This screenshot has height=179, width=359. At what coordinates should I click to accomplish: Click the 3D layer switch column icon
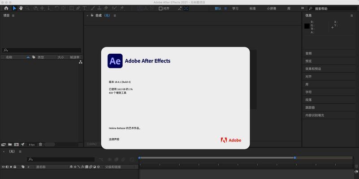[x=98, y=167]
